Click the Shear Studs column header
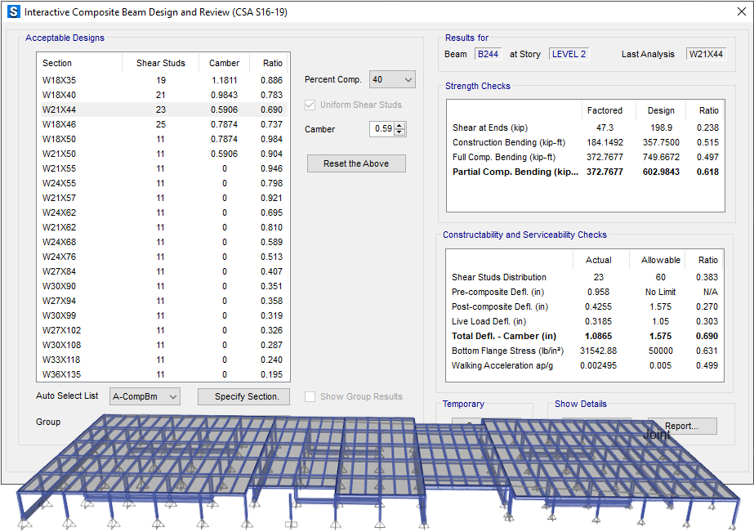The width and height of the screenshot is (754, 532). coord(160,63)
